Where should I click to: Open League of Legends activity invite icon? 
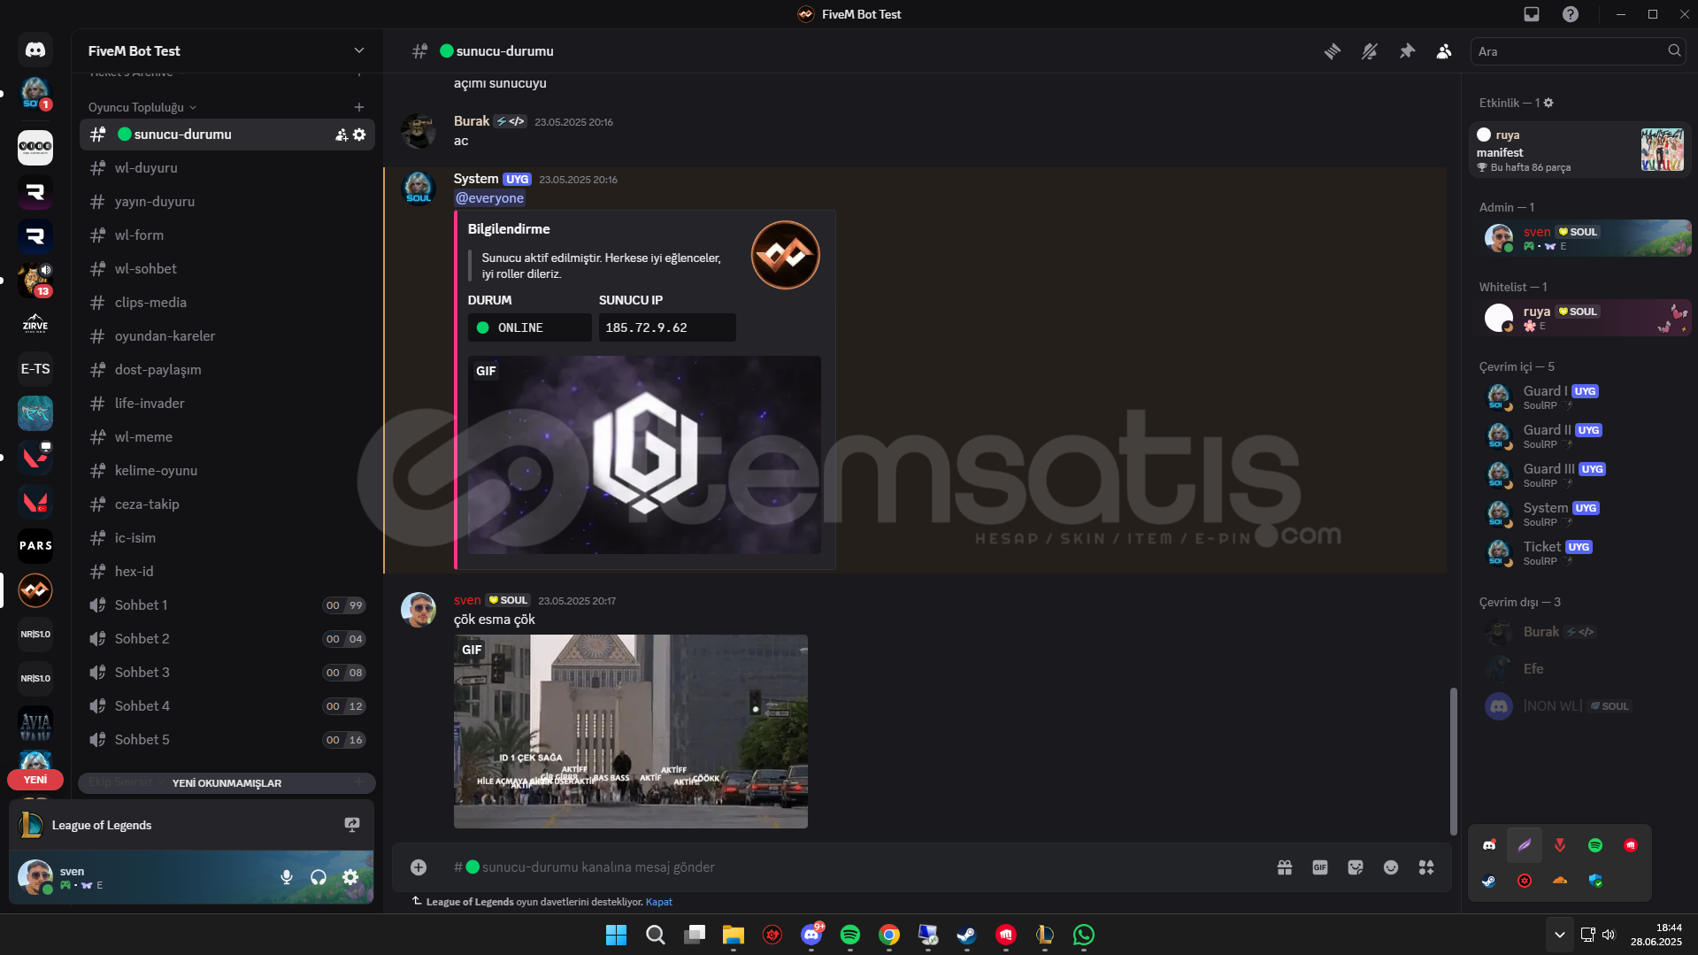(x=351, y=825)
